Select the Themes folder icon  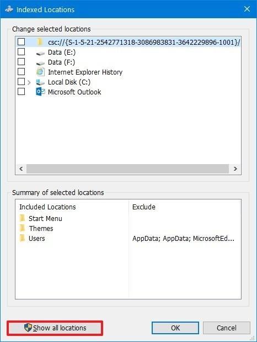[22, 228]
